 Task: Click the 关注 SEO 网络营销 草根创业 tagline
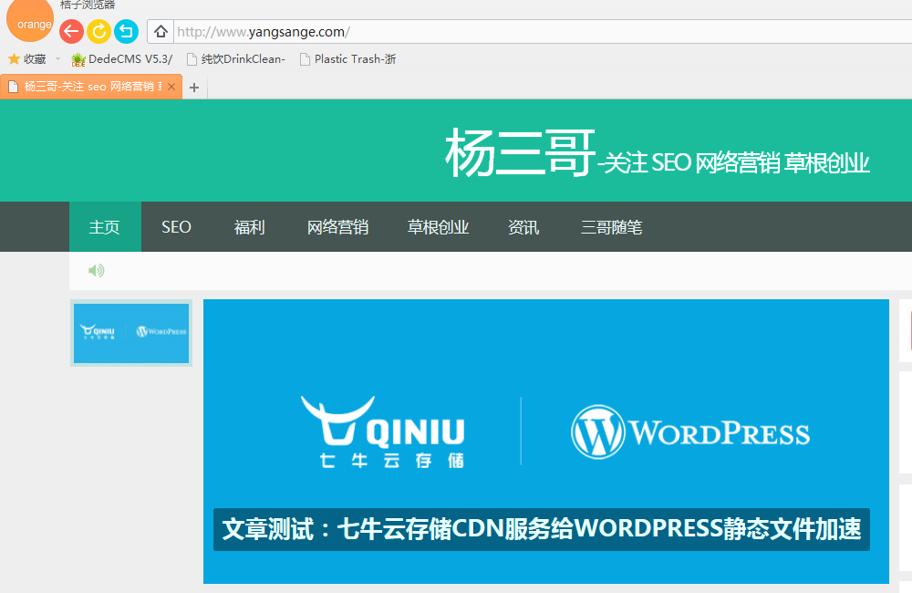[x=733, y=163]
